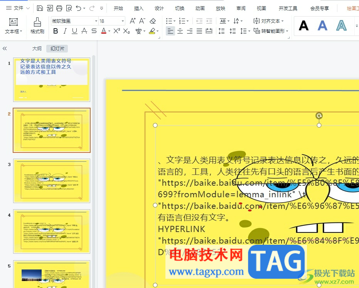
Task: Clear formatting with the eraser icon
Action: coord(153,21)
